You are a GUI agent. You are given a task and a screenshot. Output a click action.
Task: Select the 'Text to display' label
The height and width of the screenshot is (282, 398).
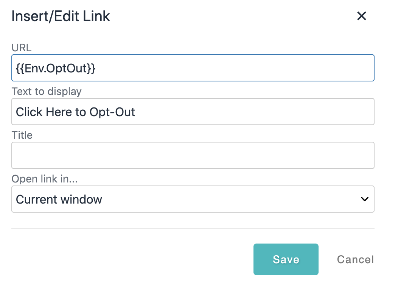[x=46, y=91]
